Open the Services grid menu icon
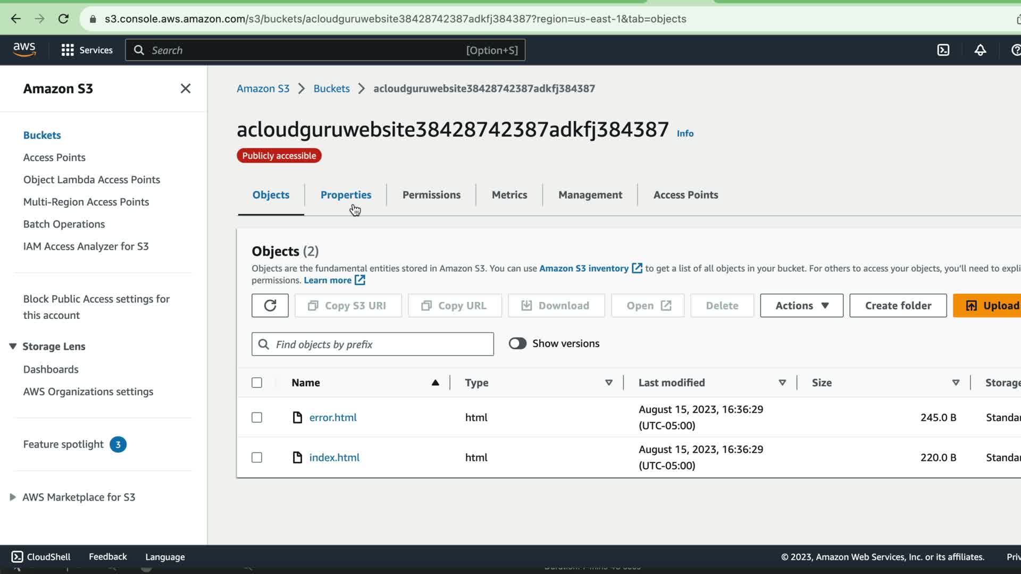 (68, 50)
